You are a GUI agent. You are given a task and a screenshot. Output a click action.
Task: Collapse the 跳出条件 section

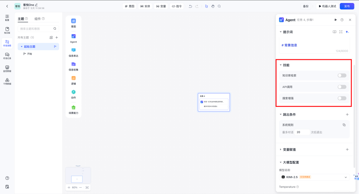(x=281, y=114)
